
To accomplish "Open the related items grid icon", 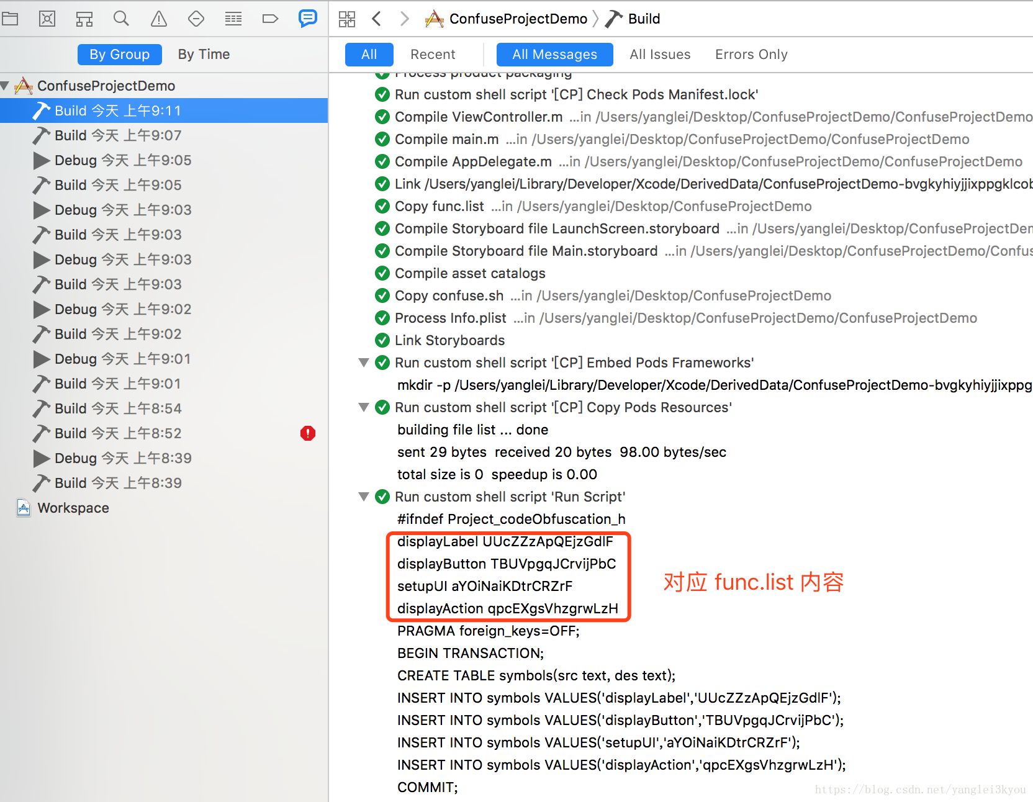I will pyautogui.click(x=347, y=19).
